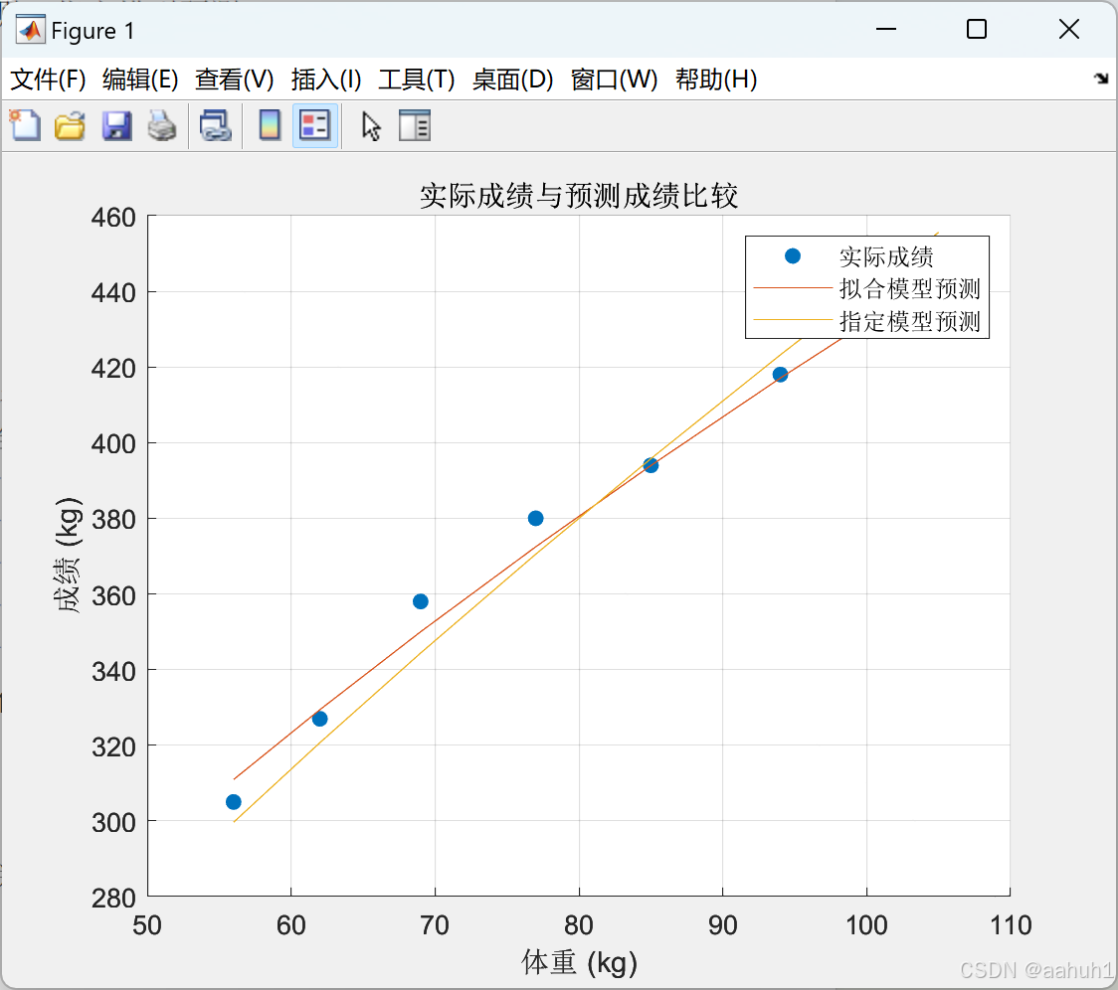Open the 窗口(W) menu
Viewport: 1118px width, 990px height.
click(614, 80)
